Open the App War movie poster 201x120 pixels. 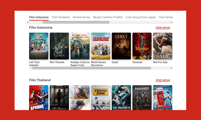click(x=39, y=98)
